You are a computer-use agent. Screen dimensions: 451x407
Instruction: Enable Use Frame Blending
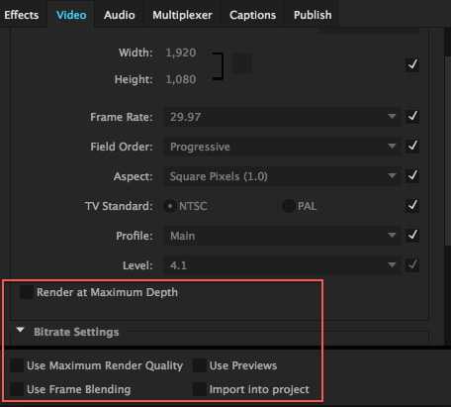17,389
